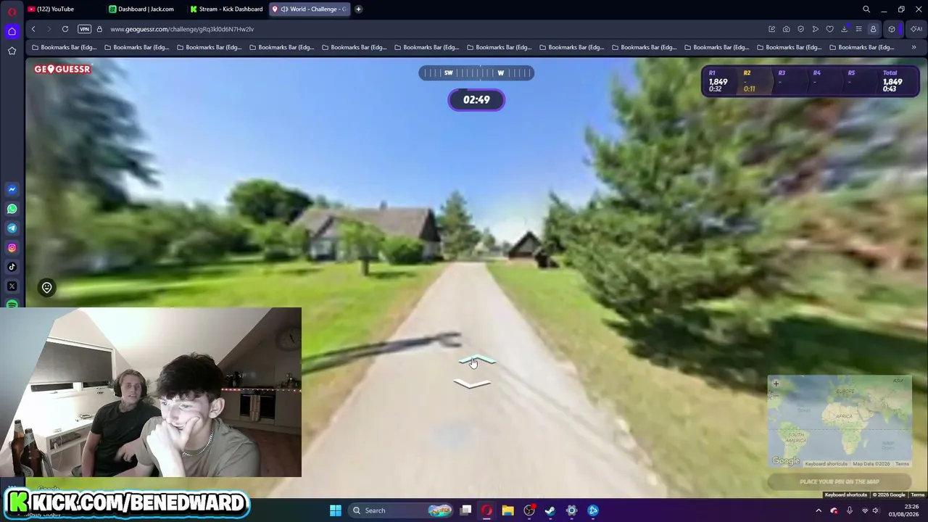Viewport: 928px width, 522px height.
Task: Open the last visible Bookmarks Bar folder
Action: (x=861, y=47)
